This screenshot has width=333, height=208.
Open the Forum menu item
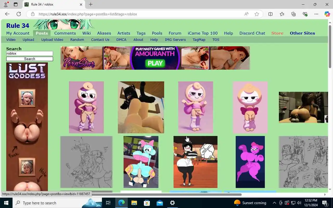click(x=175, y=33)
